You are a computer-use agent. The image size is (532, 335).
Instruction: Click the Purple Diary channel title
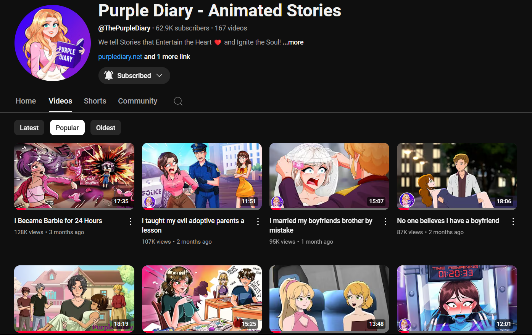pos(220,11)
